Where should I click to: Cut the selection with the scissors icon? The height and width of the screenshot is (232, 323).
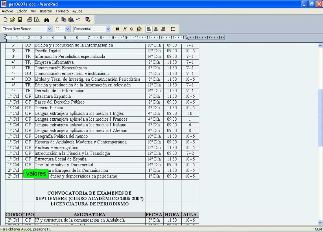pos(56,20)
